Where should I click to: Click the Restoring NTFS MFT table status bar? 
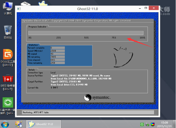88,112
